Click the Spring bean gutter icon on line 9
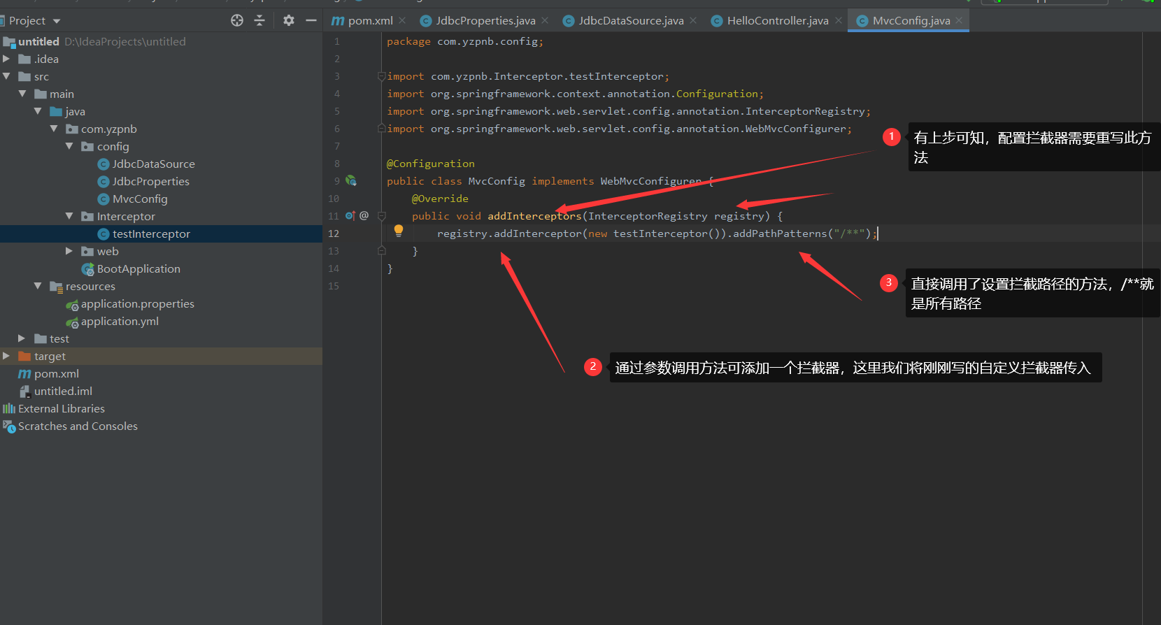Screen dimensions: 1161x625 351,181
